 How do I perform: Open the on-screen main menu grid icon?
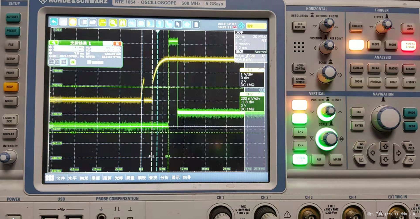[50, 178]
